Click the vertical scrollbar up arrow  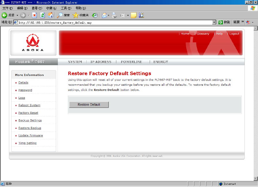click(255, 28)
